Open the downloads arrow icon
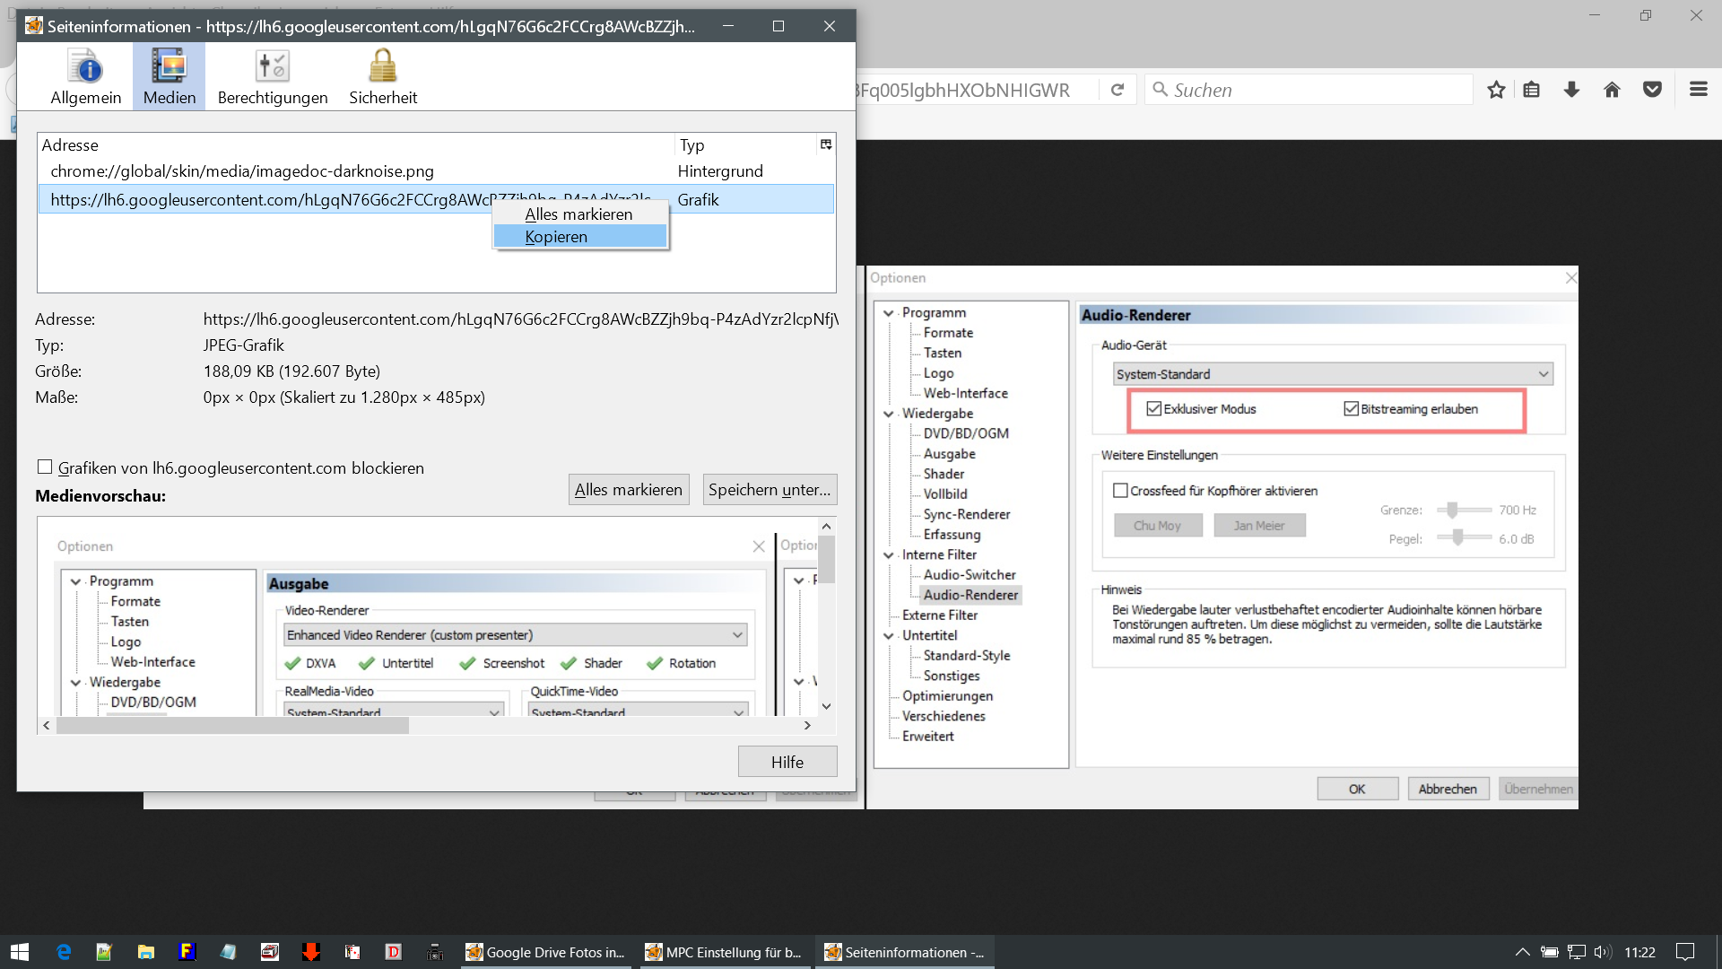The width and height of the screenshot is (1722, 969). tap(1571, 90)
